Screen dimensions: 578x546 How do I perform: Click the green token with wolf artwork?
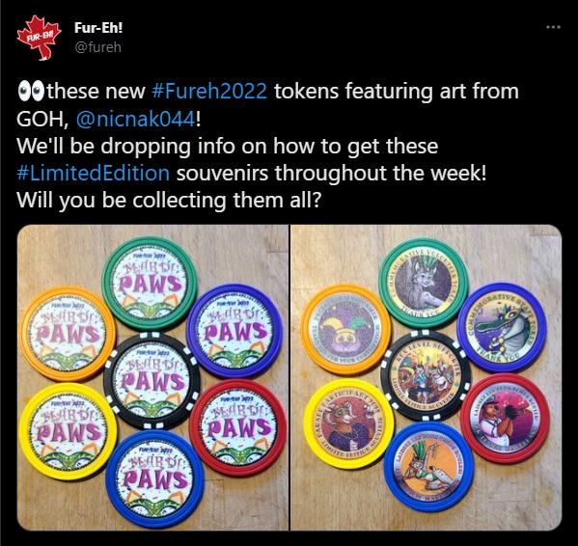tap(424, 283)
